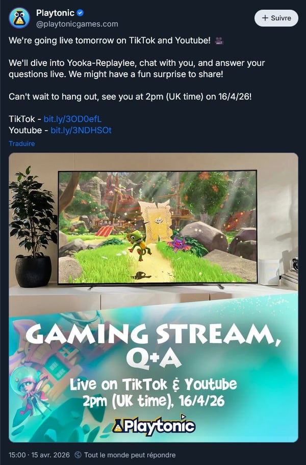Click "Live on TikTok & Youtube" banner text
This screenshot has width=306, height=465.
point(153,384)
